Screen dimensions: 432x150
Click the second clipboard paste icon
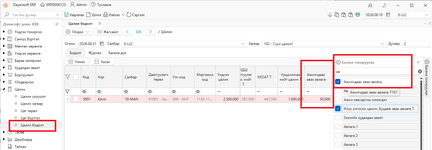(x=351, y=15)
